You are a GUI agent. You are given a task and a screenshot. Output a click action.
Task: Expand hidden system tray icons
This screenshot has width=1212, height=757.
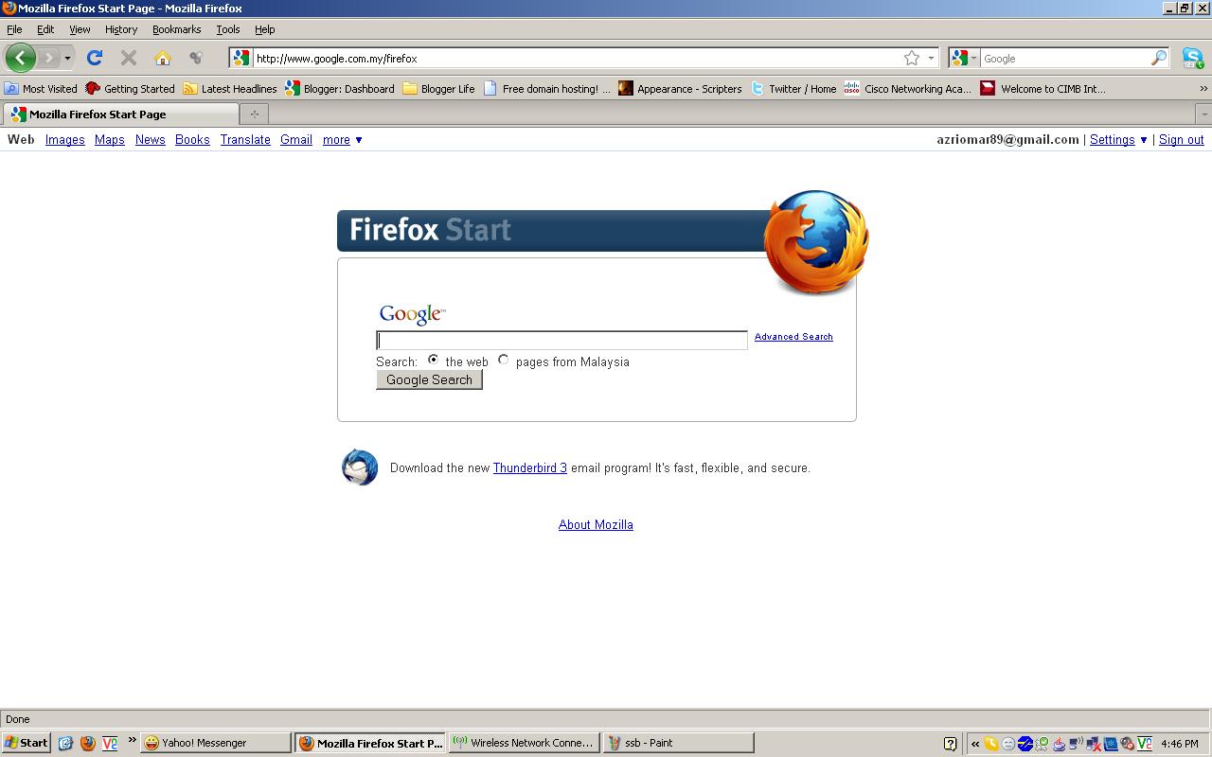(x=974, y=743)
